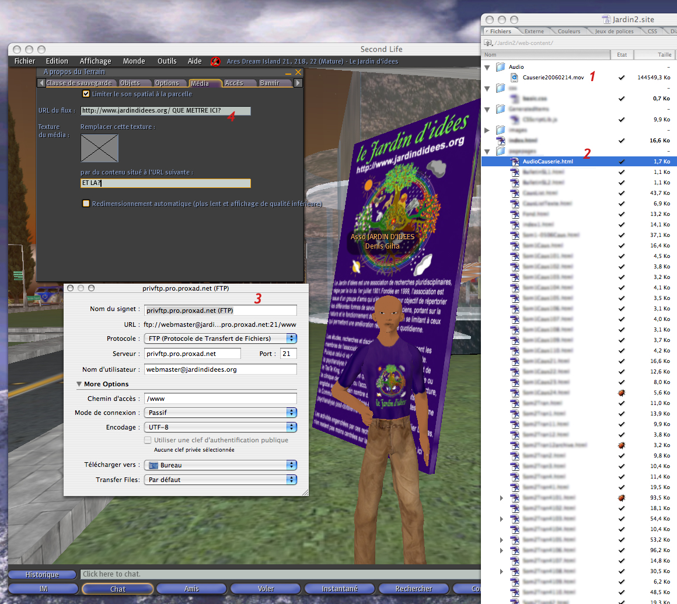Open the Jeux de polices tab

point(614,31)
